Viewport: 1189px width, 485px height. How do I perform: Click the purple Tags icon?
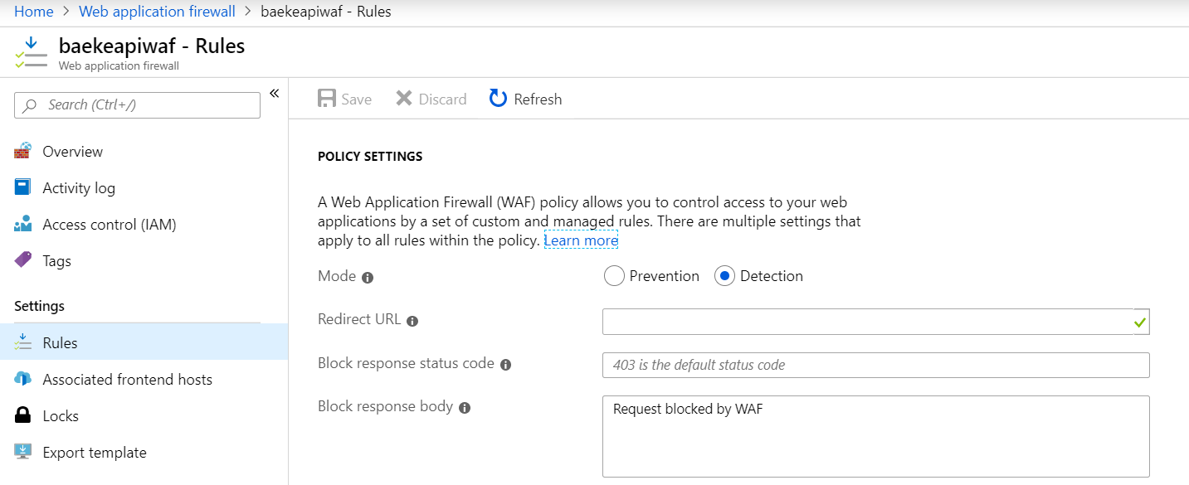pos(23,260)
